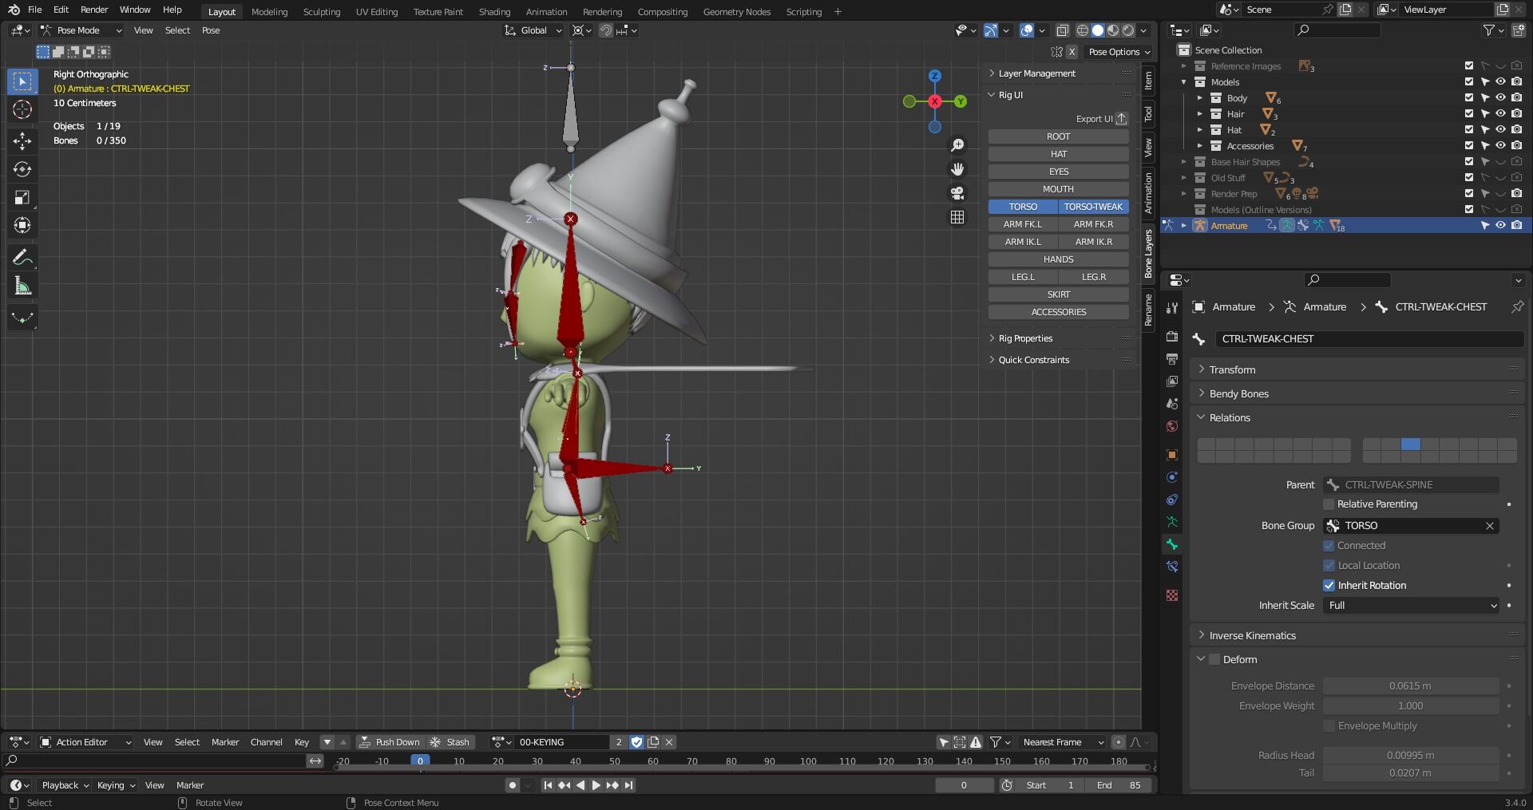1533x810 pixels.
Task: Switch to rendered viewport shading
Action: pos(1127,30)
